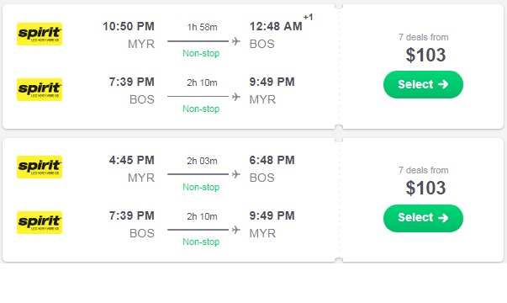
Task: Click 4:45 PM MYR departure time
Action: tap(132, 160)
